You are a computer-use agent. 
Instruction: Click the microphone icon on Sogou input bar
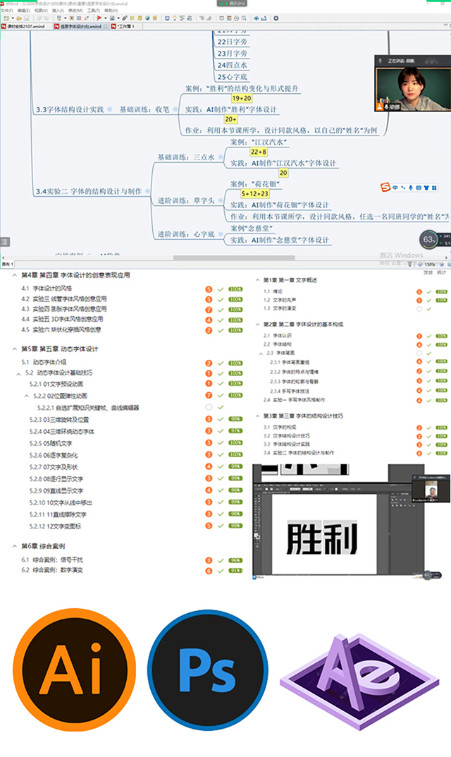[x=411, y=188]
